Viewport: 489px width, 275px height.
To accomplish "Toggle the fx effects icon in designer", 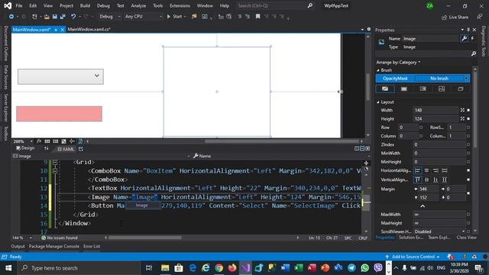I will (39, 141).
